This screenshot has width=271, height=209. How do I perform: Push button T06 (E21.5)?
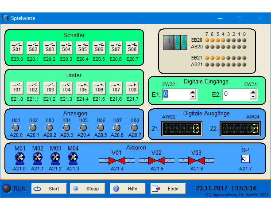[x=99, y=88]
